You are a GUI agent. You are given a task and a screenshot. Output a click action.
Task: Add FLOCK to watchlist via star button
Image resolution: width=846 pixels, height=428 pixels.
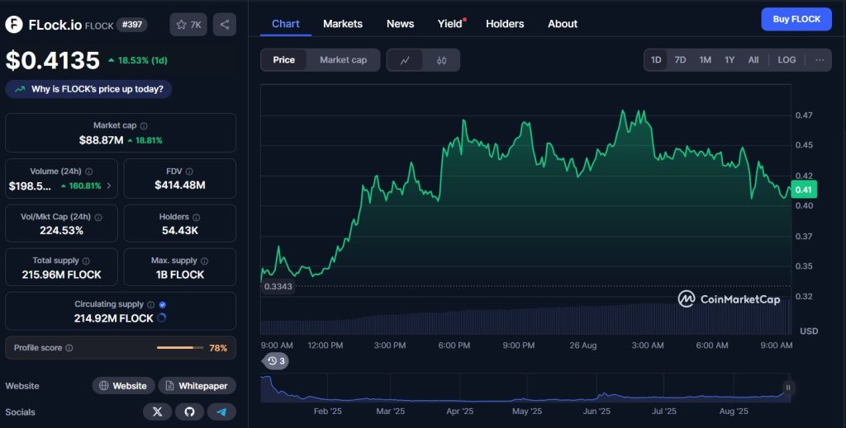(188, 25)
